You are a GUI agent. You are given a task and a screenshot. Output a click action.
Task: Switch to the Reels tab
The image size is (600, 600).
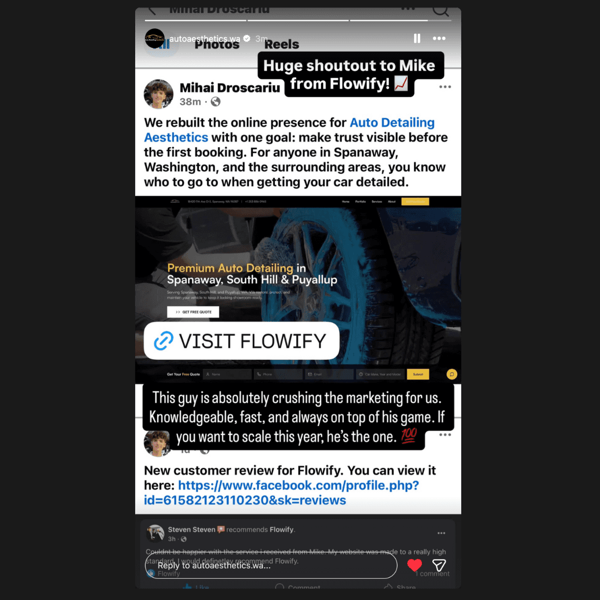point(282,44)
